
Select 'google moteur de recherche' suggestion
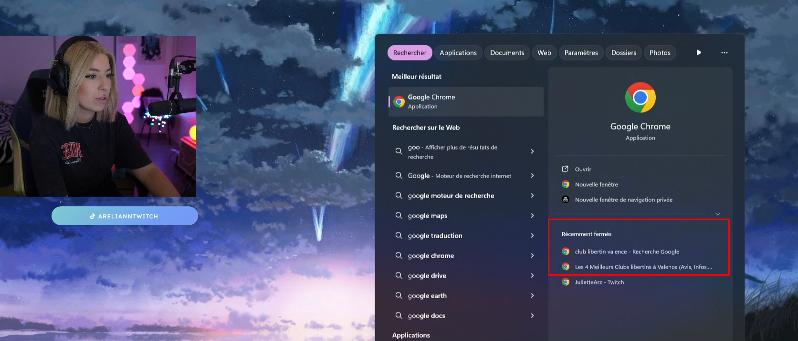coord(466,196)
